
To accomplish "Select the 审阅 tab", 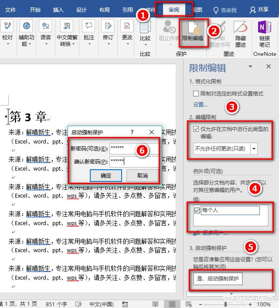I will tap(174, 10).
